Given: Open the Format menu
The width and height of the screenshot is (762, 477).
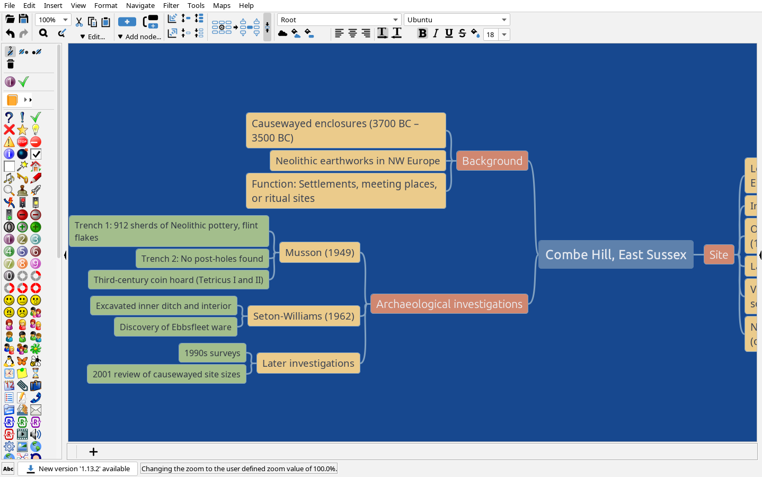Looking at the screenshot, I should point(105,5).
